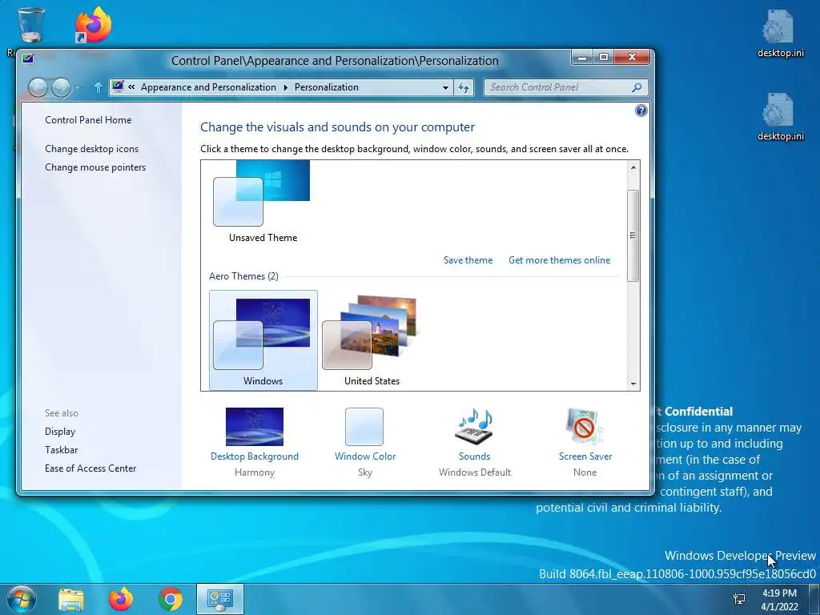Select the United States theme
The image size is (820, 615).
372,340
